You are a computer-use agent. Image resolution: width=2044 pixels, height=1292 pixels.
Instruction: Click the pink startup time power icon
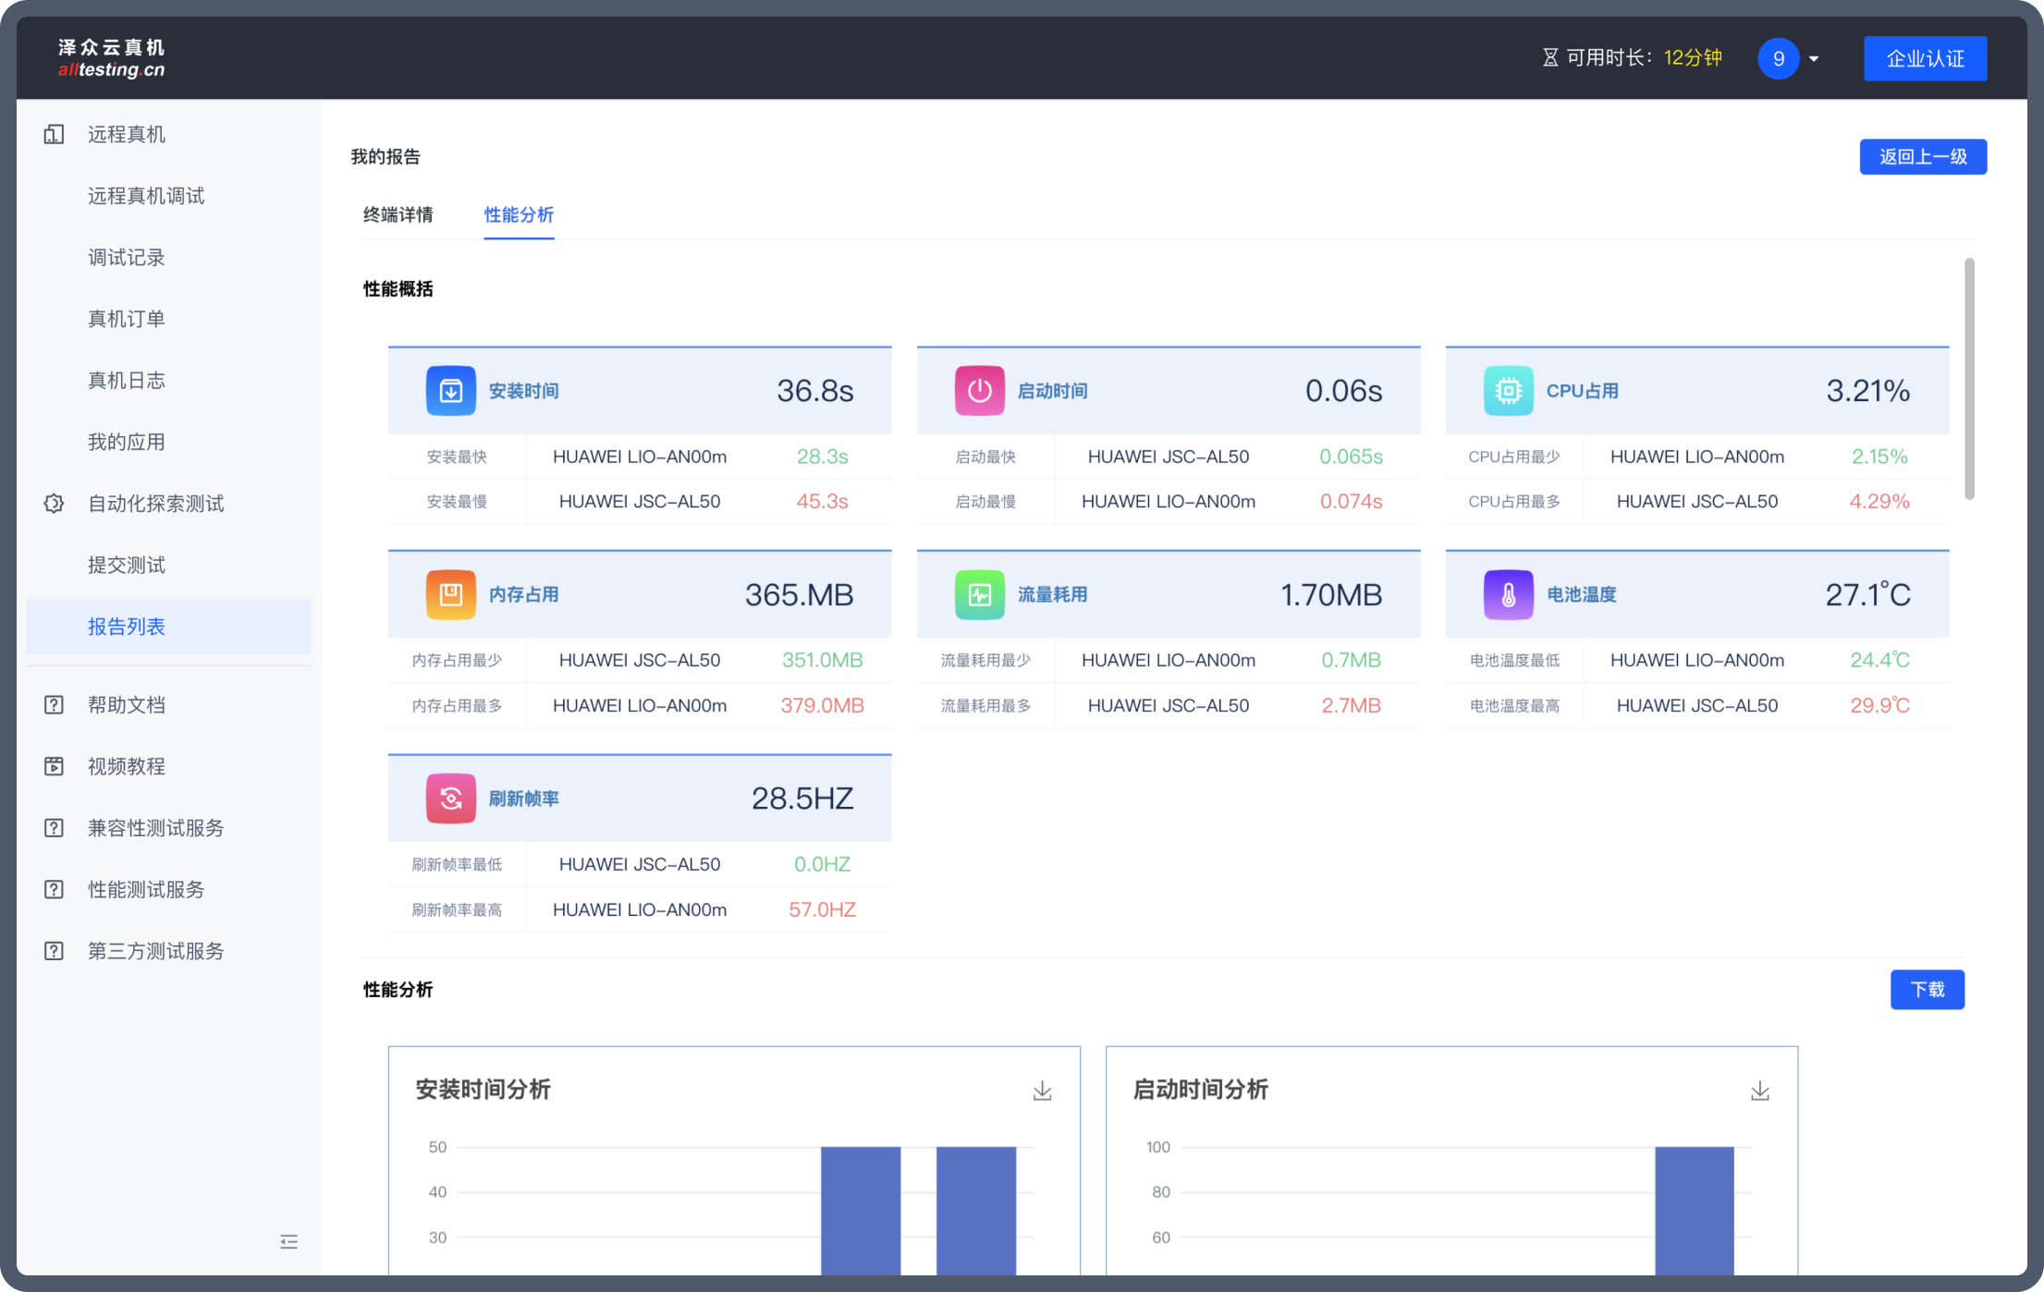point(979,391)
